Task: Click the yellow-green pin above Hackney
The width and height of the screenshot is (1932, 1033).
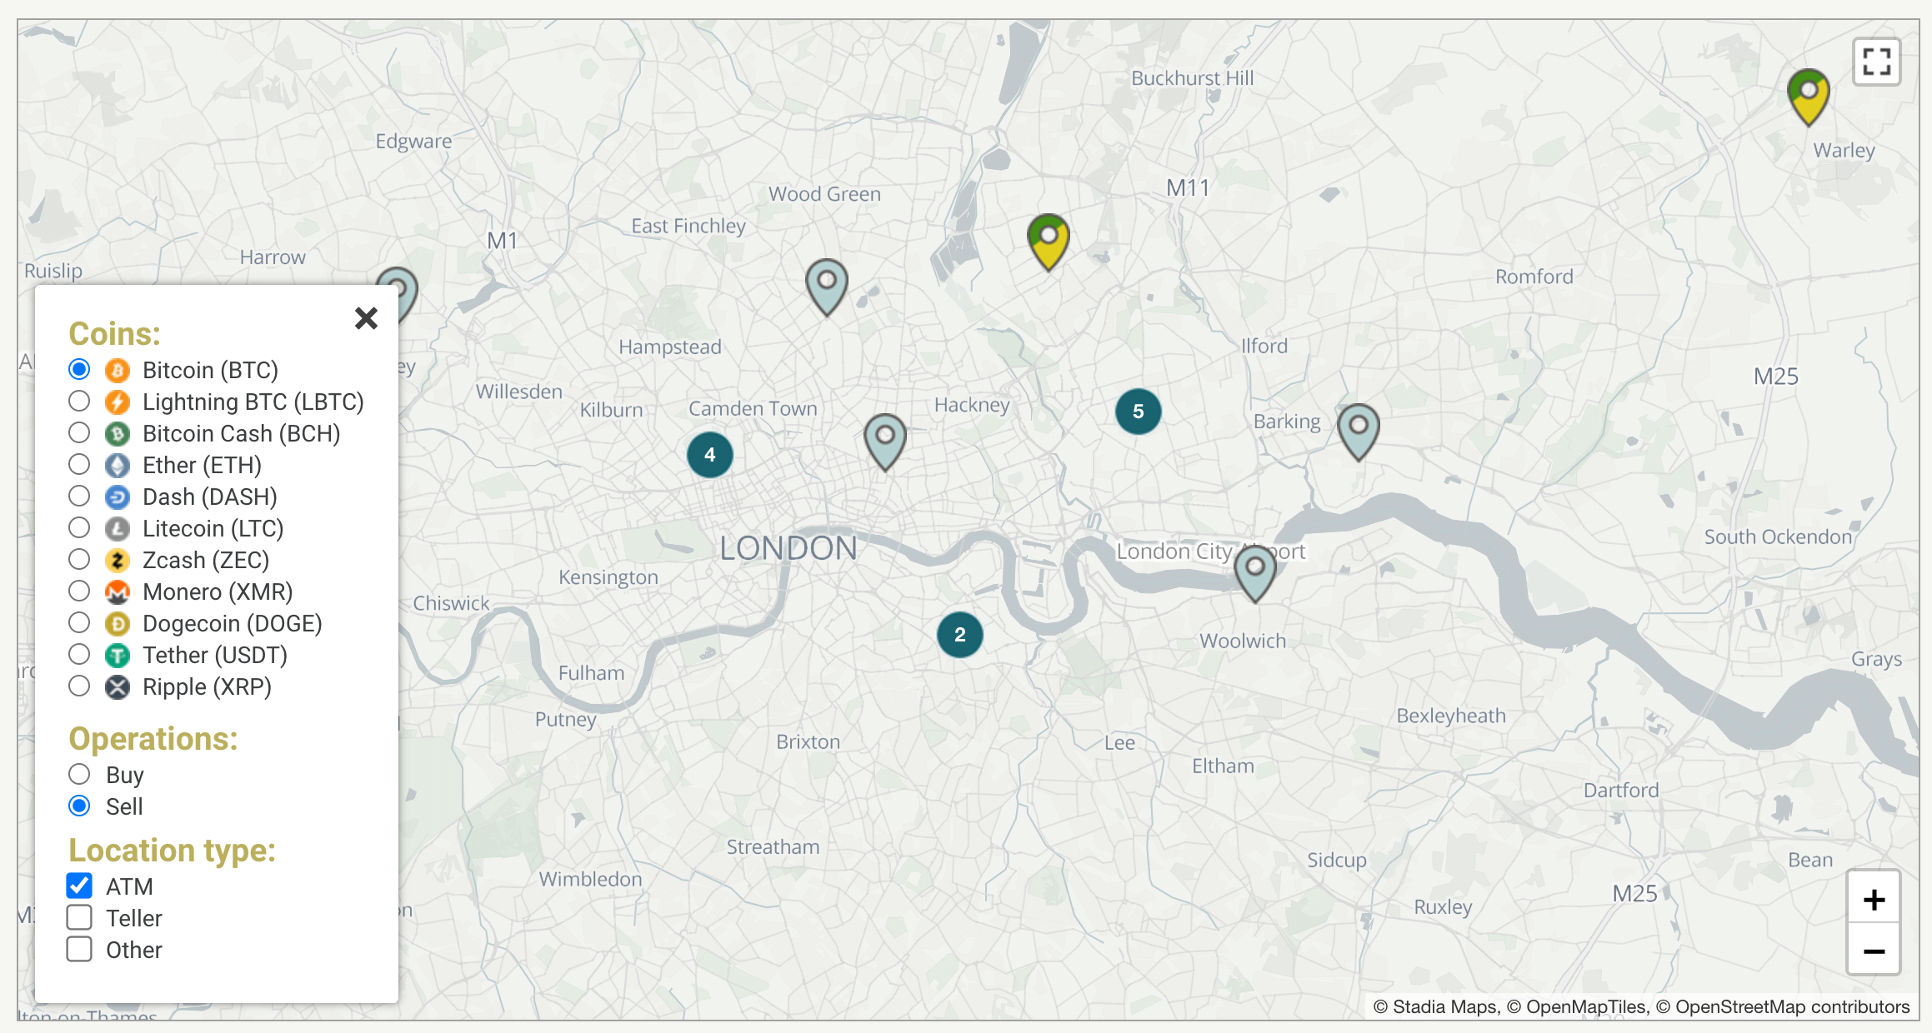Action: point(1048,240)
